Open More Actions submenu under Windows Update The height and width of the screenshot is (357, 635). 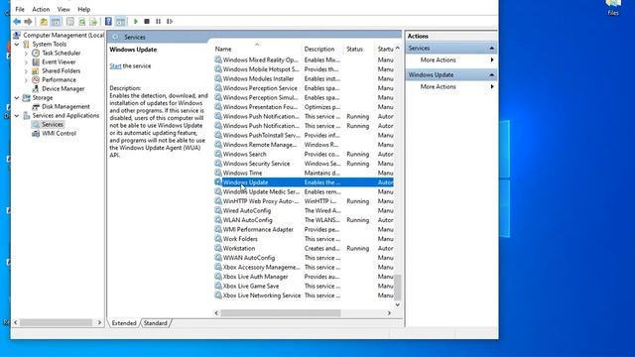click(x=451, y=86)
